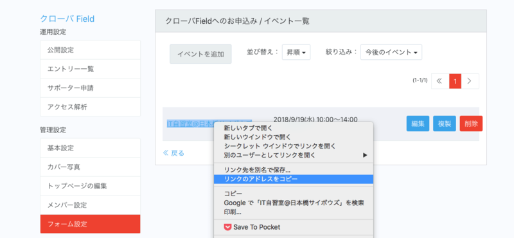Open the 今後のイベント filter dropdown
Screen dimensions: 514x238
pyautogui.click(x=391, y=52)
